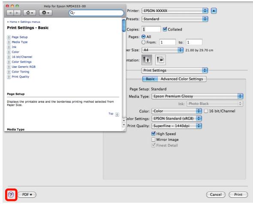
Task: Click the help search field
Action: coord(96,13)
